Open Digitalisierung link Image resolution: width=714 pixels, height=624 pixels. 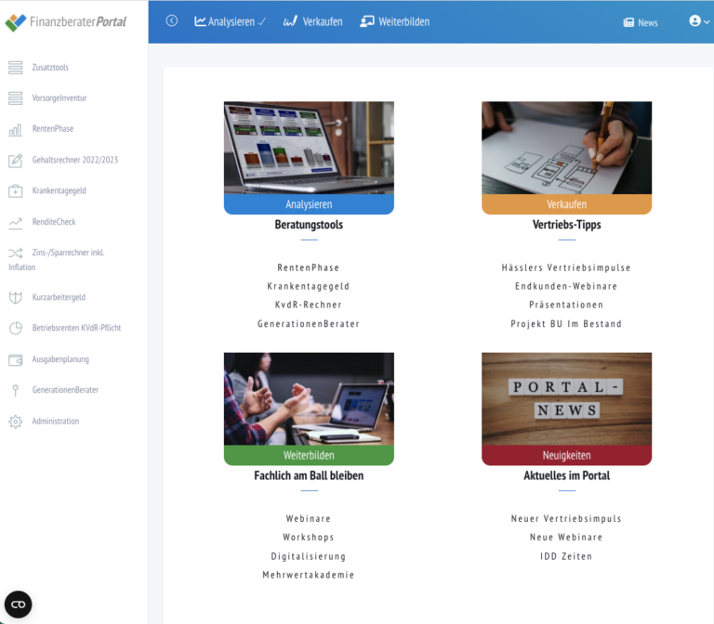pyautogui.click(x=309, y=556)
